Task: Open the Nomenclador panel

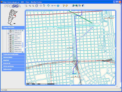Action: 13,57
